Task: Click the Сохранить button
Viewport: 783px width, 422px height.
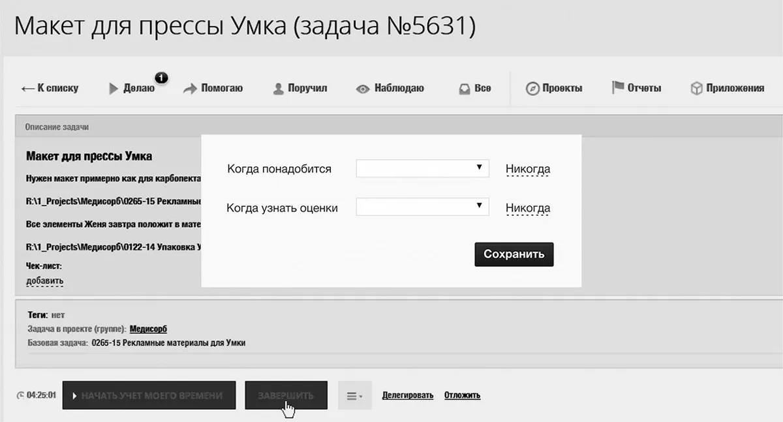Action: 514,254
